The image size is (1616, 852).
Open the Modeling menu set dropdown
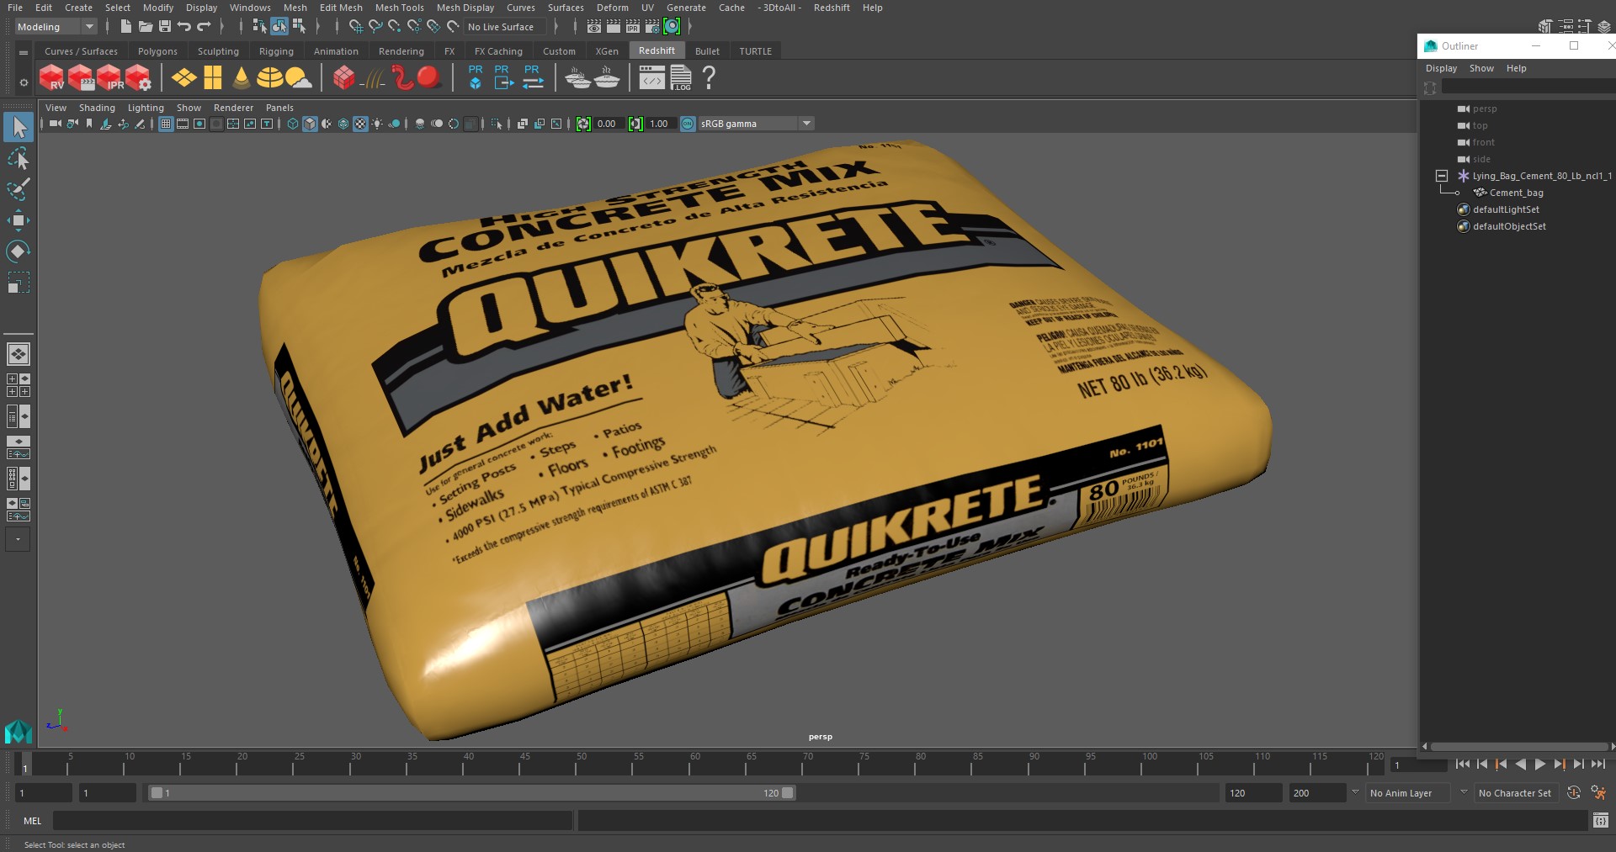pyautogui.click(x=56, y=27)
